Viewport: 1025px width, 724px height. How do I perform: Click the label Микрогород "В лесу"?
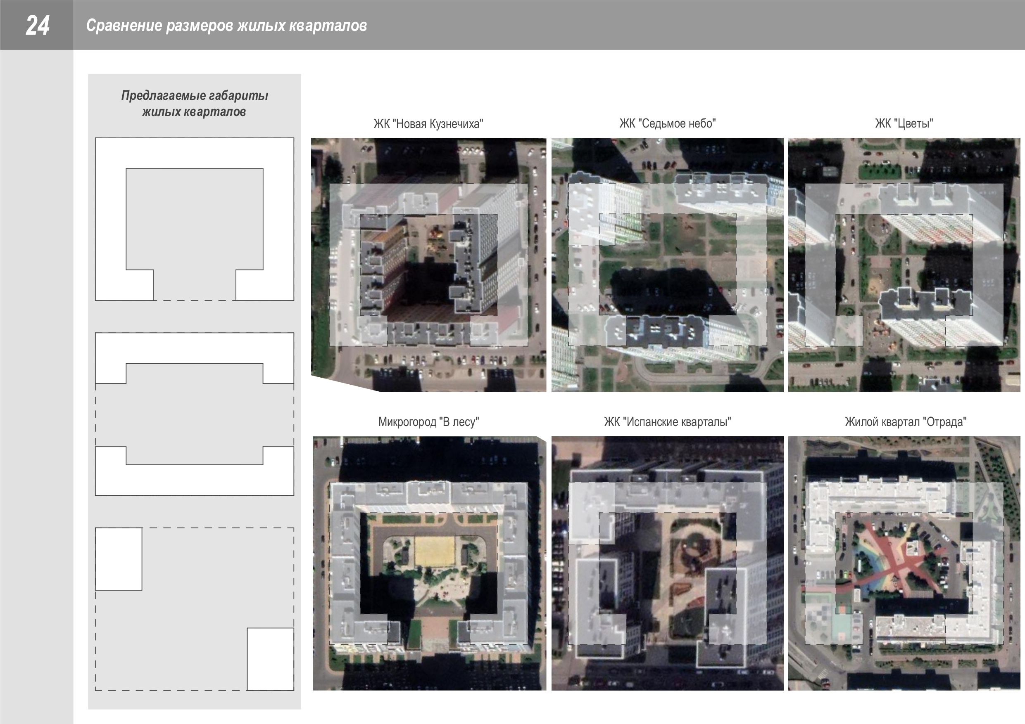pyautogui.click(x=428, y=421)
